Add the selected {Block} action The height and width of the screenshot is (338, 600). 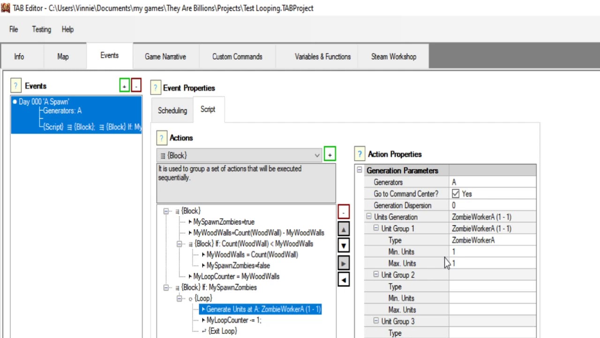coord(330,155)
